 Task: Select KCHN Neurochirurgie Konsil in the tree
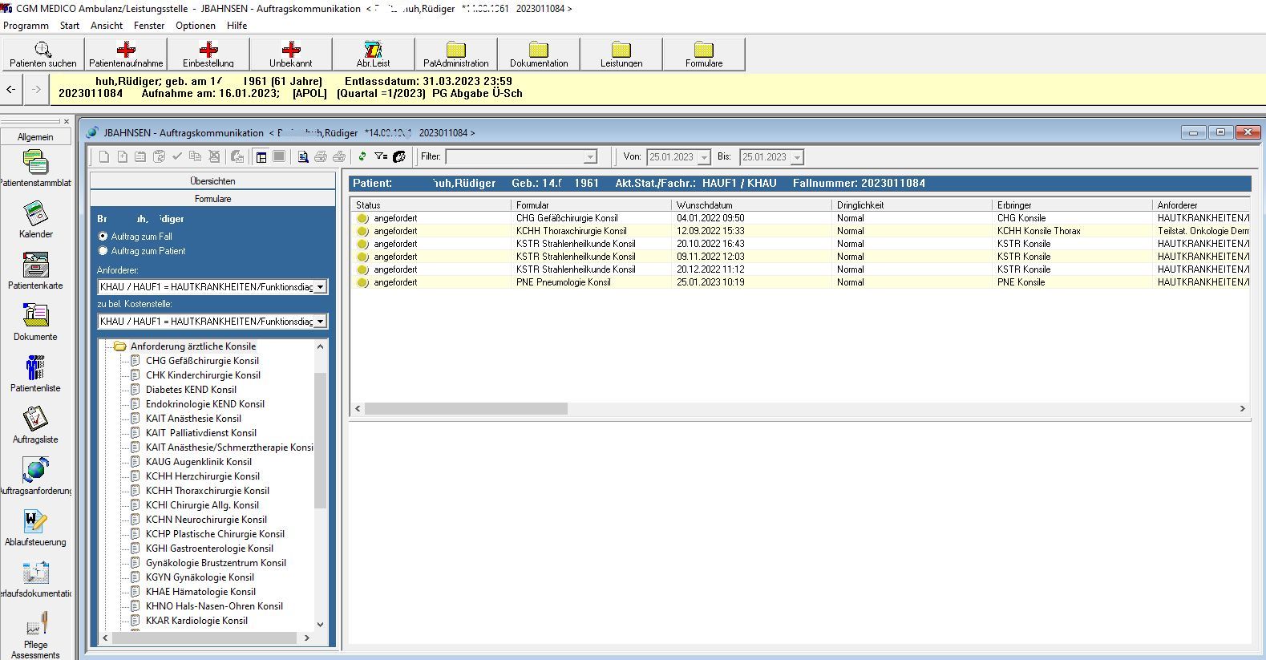(x=206, y=520)
